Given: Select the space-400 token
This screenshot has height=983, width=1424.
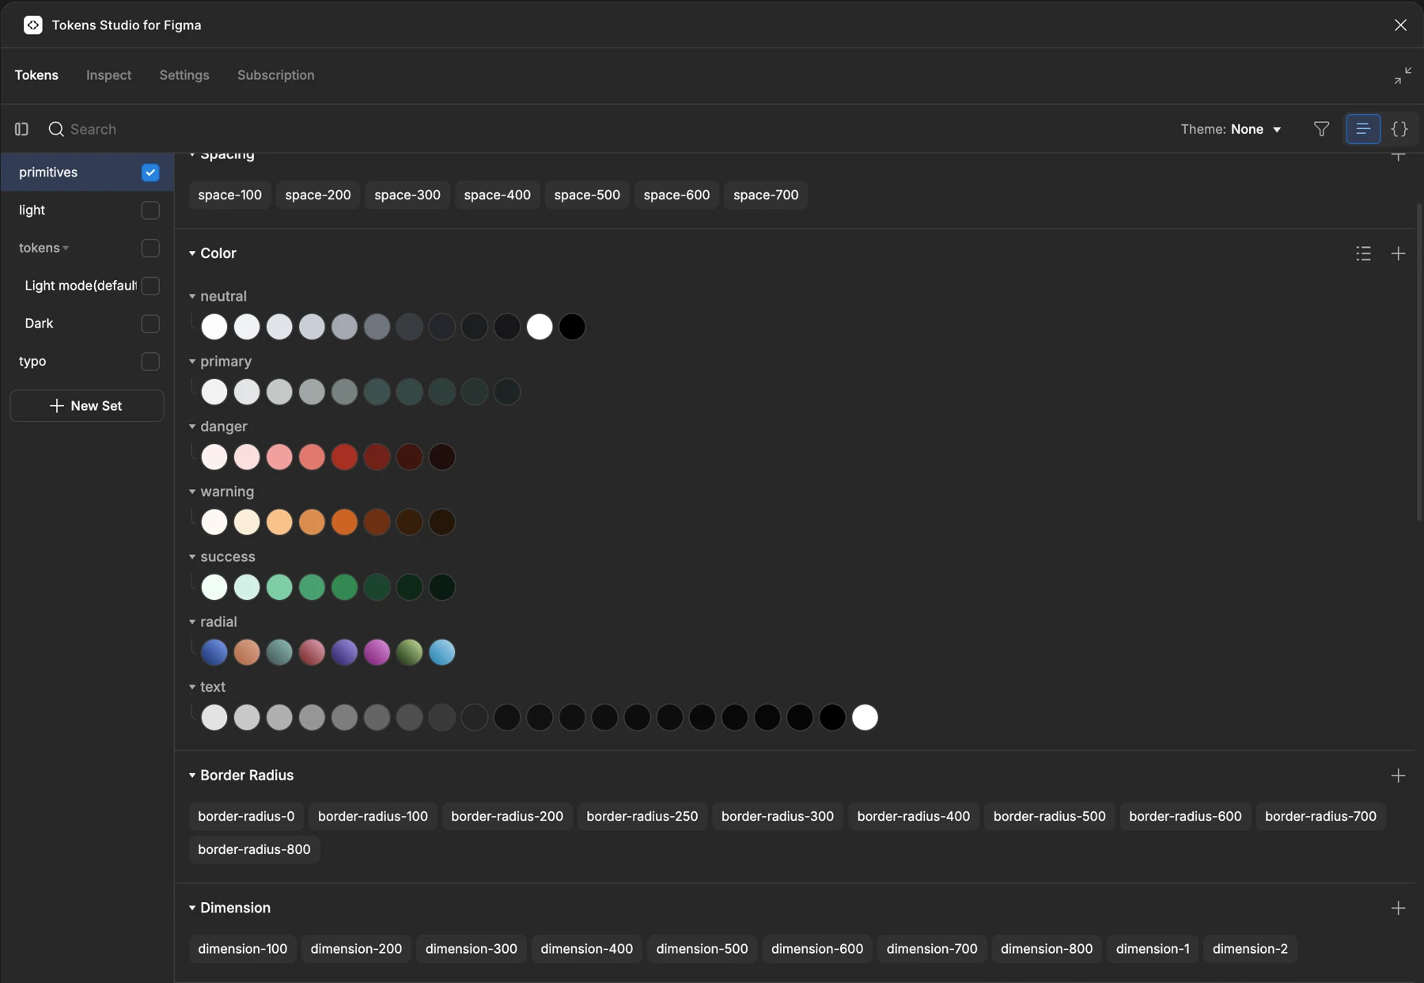Looking at the screenshot, I should coord(498,195).
